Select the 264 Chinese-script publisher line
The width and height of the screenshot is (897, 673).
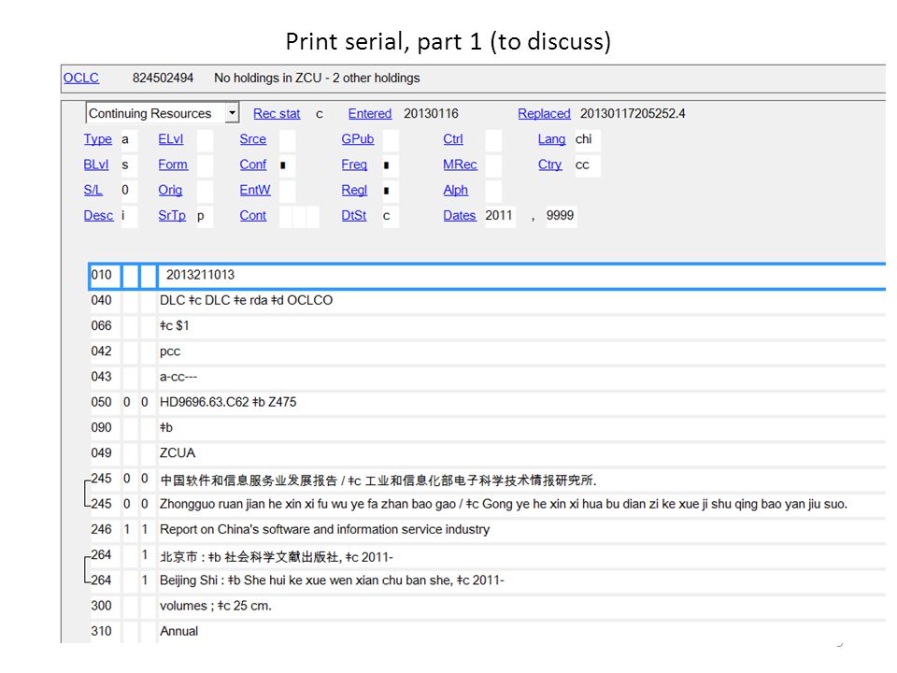click(277, 557)
